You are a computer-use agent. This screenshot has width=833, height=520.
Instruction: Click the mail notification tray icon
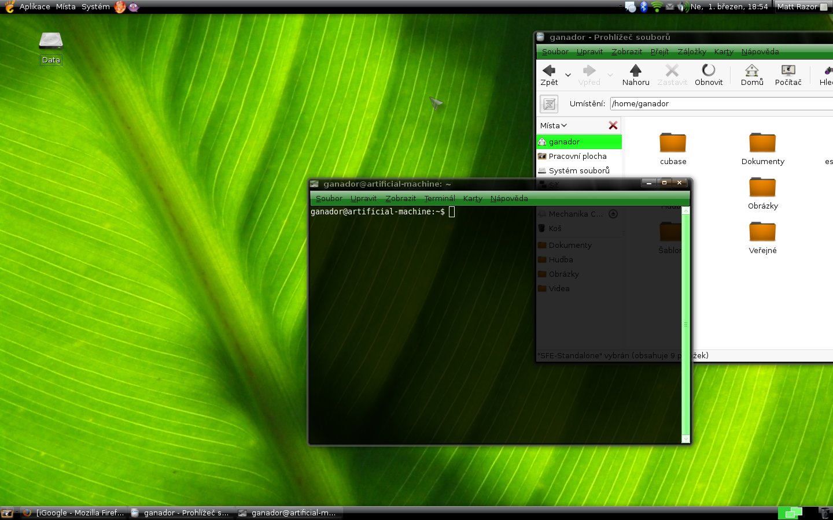pyautogui.click(x=670, y=7)
